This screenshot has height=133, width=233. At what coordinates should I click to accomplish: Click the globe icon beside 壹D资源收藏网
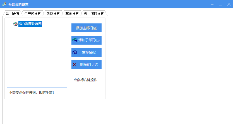pyautogui.click(x=15, y=24)
